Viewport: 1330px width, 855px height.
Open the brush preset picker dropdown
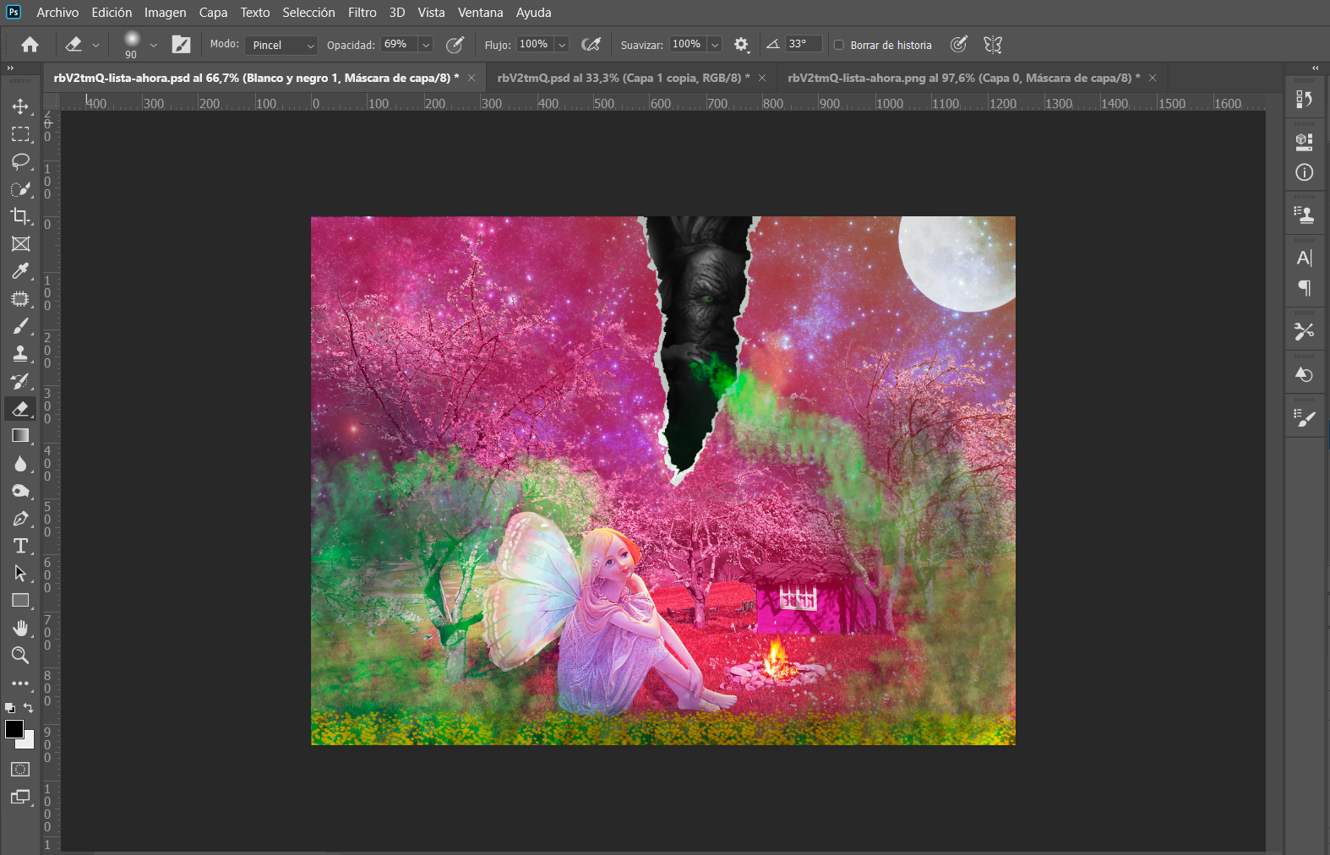pyautogui.click(x=153, y=45)
